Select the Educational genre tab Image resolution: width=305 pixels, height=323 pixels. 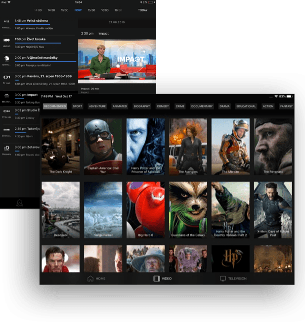(x=246, y=107)
